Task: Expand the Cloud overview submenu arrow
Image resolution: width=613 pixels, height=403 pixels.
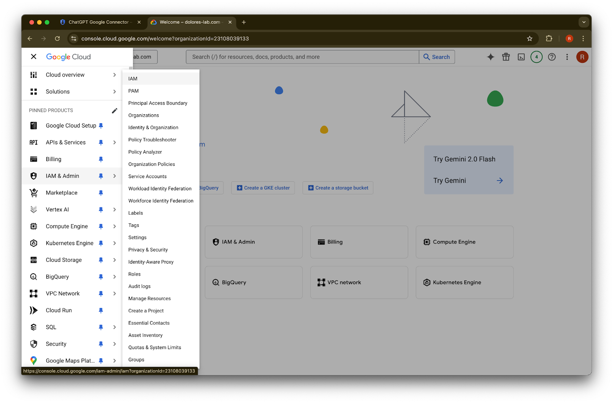Action: click(115, 75)
